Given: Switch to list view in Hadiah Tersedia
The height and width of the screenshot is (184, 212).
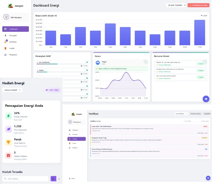Looking at the screenshot, I should click(x=59, y=179).
